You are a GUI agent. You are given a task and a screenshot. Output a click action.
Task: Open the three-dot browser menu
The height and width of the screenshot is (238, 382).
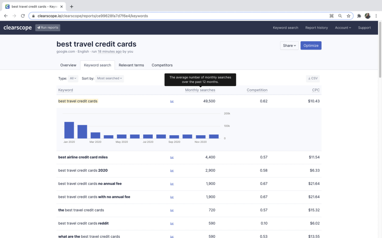(376, 16)
